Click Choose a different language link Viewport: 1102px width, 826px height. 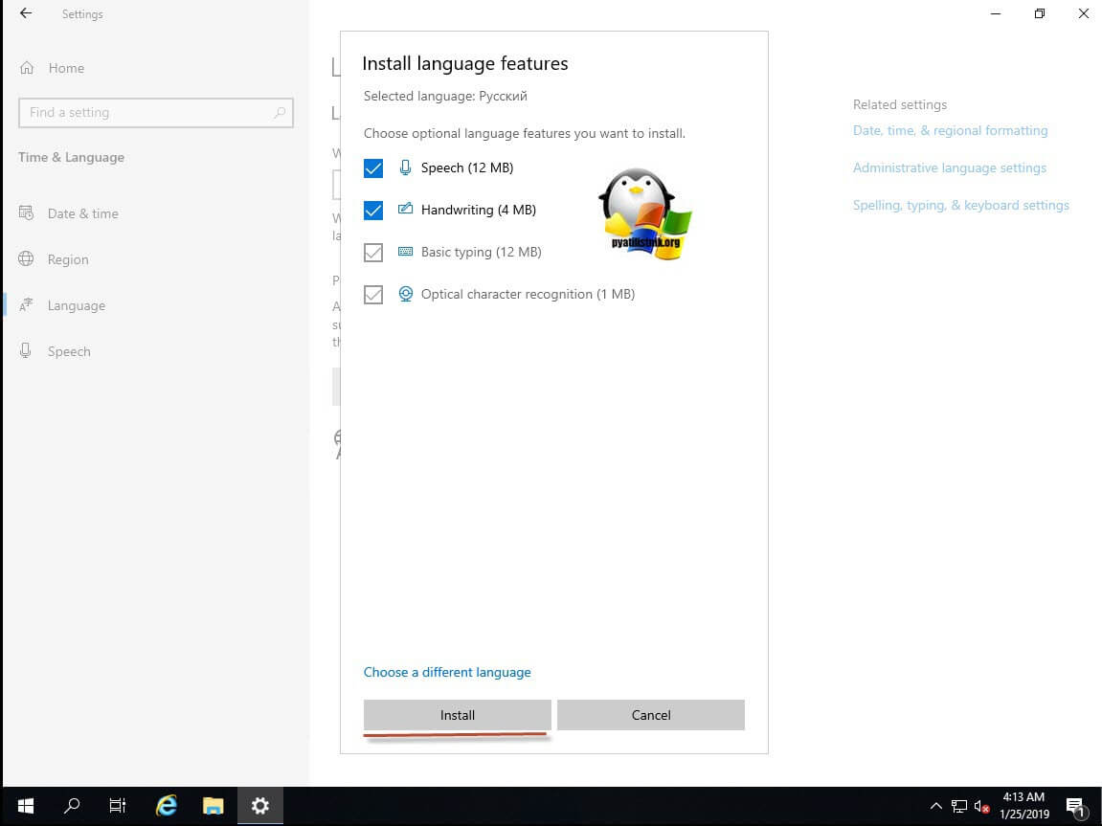click(447, 672)
